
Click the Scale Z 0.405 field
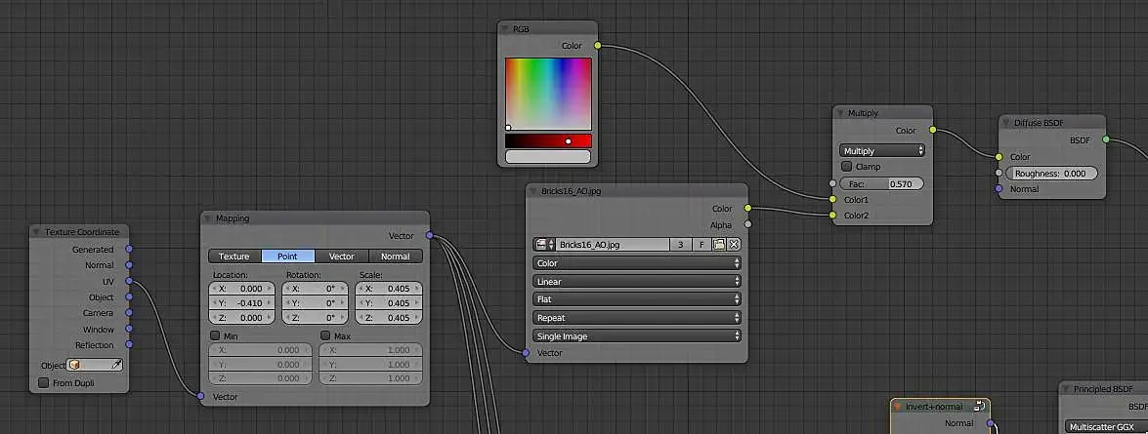click(389, 317)
